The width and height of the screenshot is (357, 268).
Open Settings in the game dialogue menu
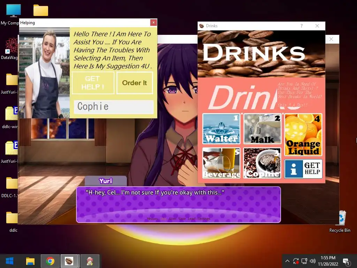[204, 219]
